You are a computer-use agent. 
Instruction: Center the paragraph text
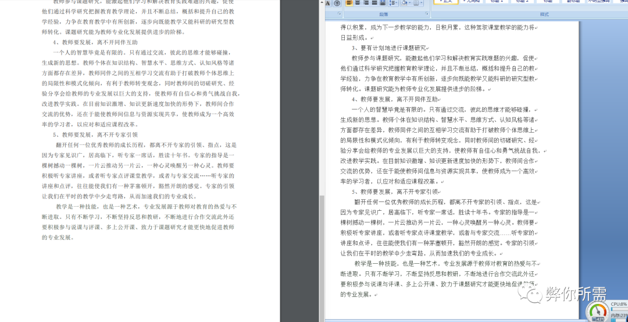coord(357,3)
